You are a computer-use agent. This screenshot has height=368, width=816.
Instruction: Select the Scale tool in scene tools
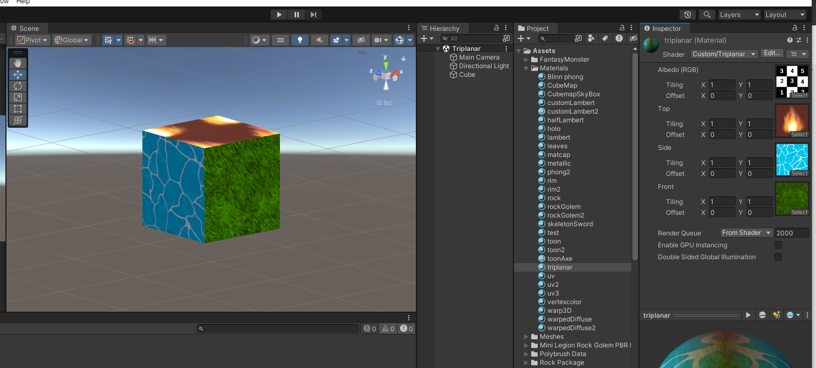coord(17,97)
